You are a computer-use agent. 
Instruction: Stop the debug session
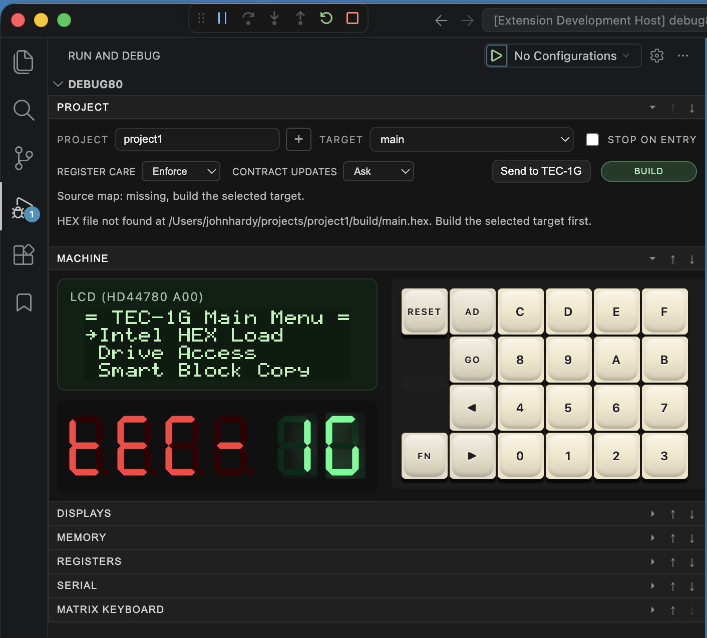click(x=352, y=19)
